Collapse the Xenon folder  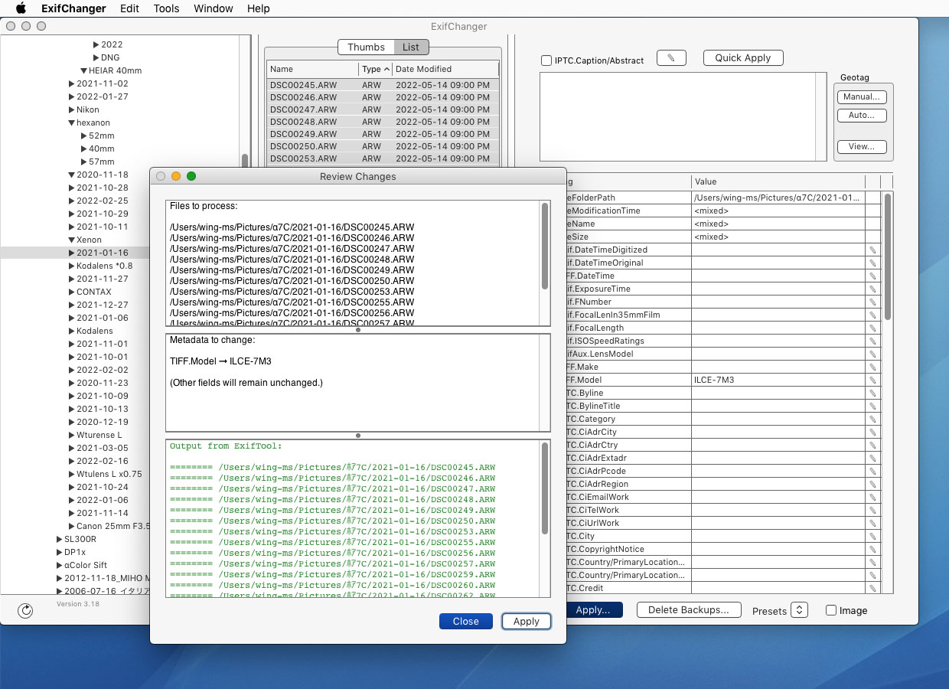(x=72, y=240)
